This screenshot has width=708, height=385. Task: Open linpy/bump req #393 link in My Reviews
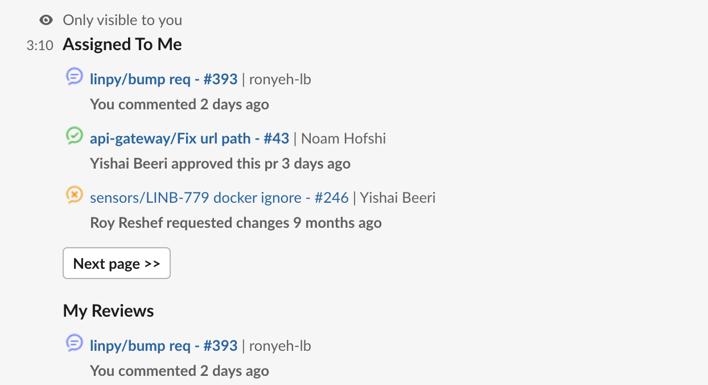(x=164, y=346)
